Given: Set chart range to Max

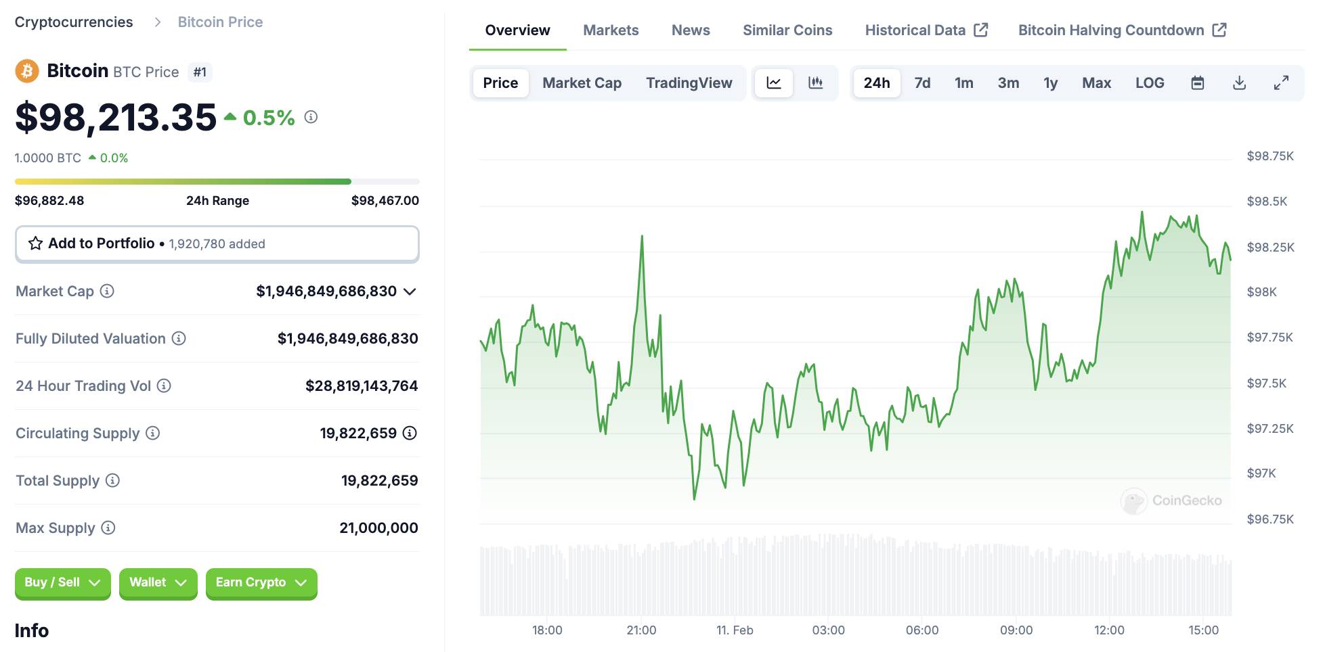Looking at the screenshot, I should coord(1097,83).
